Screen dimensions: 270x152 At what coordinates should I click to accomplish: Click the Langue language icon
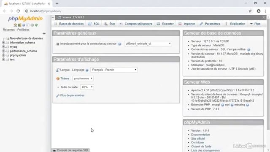pyautogui.click(x=58, y=70)
